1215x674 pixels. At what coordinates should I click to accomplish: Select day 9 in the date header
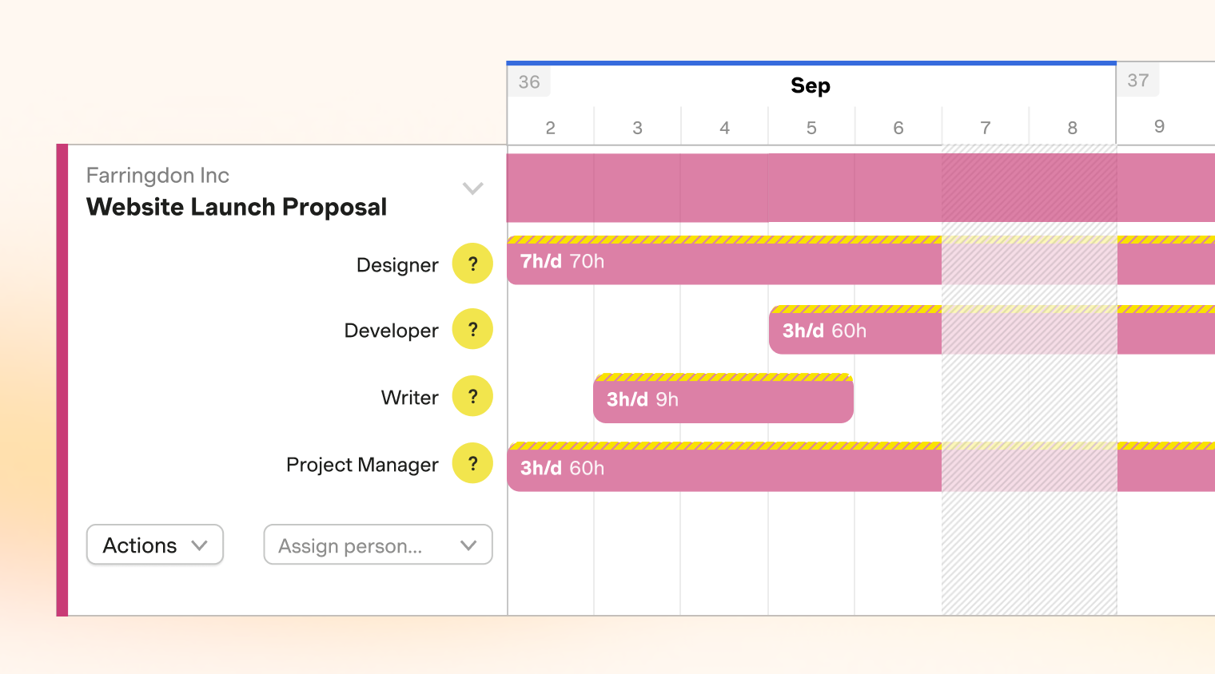[1159, 126]
